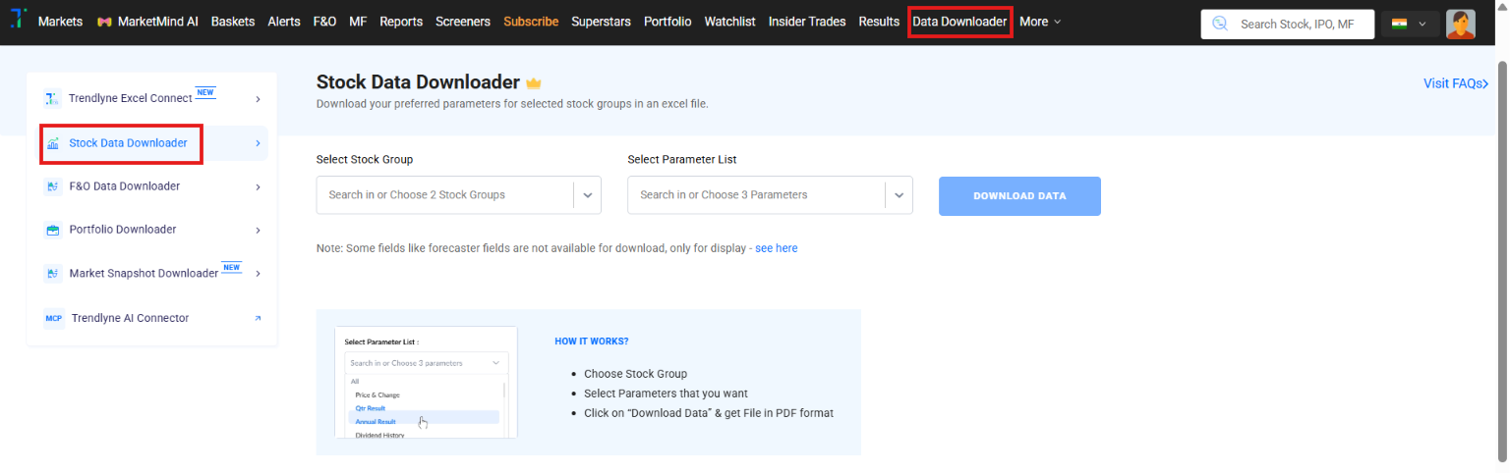Click the Stock Data Downloader sidebar icon
This screenshot has height=473, width=1510.
click(53, 143)
